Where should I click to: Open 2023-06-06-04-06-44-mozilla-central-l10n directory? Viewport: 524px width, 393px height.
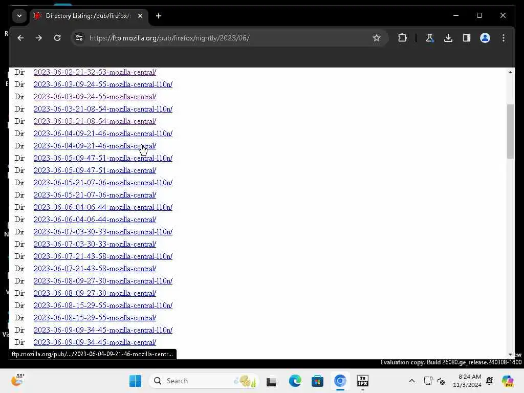[103, 207]
